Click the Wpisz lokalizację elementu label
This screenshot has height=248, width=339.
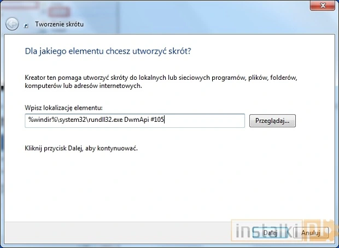64,109
